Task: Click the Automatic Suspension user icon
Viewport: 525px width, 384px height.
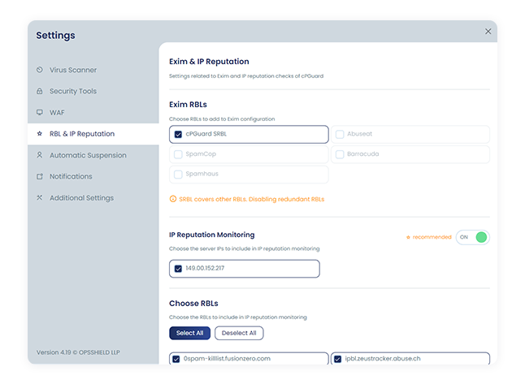Action: point(40,155)
